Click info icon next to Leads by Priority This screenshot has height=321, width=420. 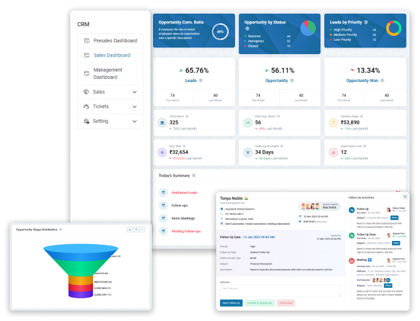366,22
